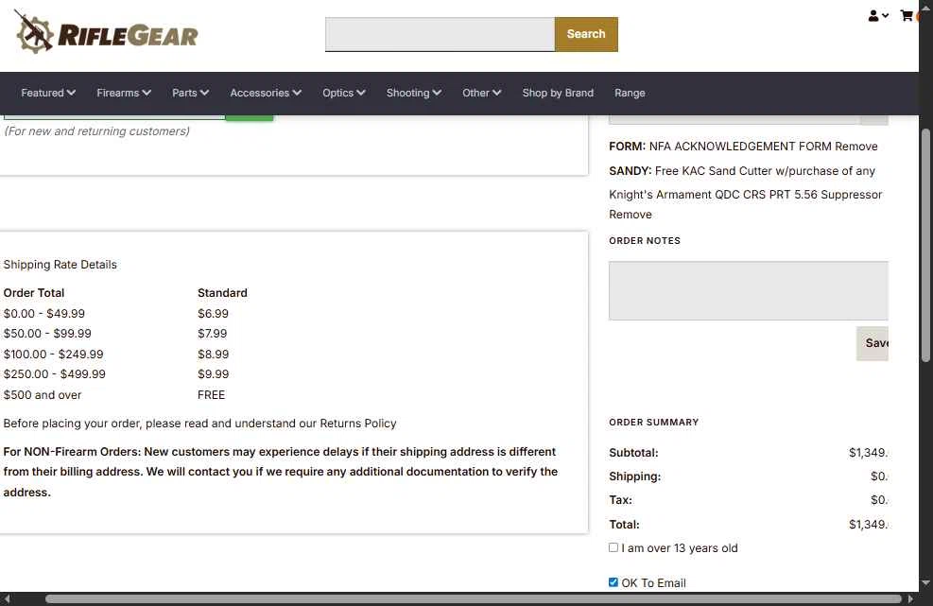Open the user account icon menu
The width and height of the screenshot is (933, 606).
tap(877, 16)
